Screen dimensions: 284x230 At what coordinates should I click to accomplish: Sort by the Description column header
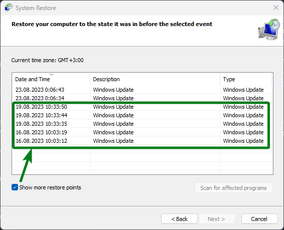pyautogui.click(x=155, y=79)
